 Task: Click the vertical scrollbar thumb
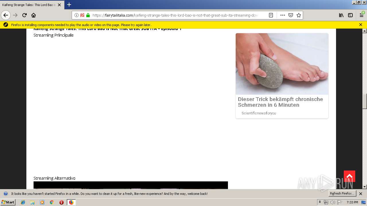(x=365, y=102)
